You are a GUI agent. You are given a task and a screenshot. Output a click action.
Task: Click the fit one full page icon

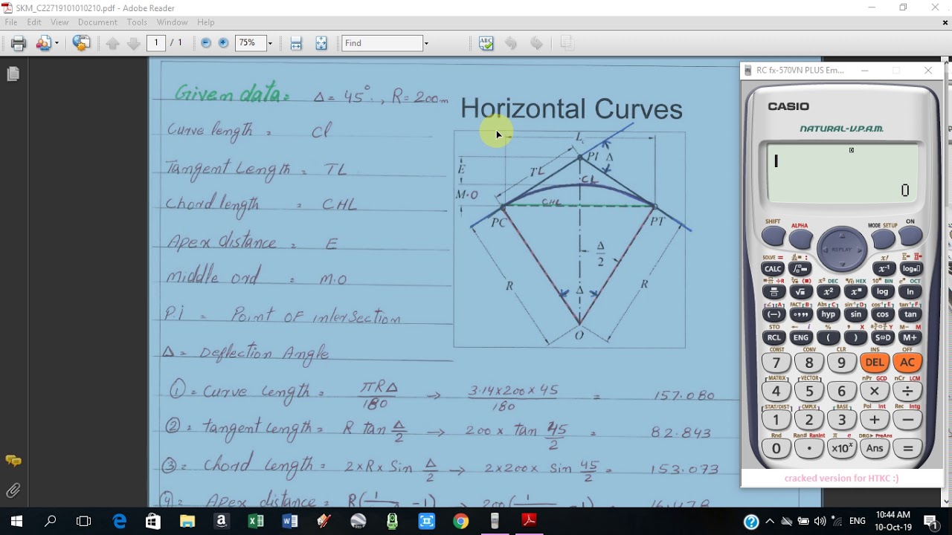(321, 43)
